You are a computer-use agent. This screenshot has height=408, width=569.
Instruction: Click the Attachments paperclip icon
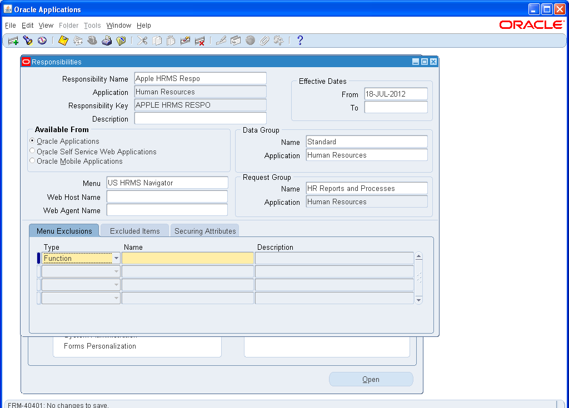[x=264, y=40]
